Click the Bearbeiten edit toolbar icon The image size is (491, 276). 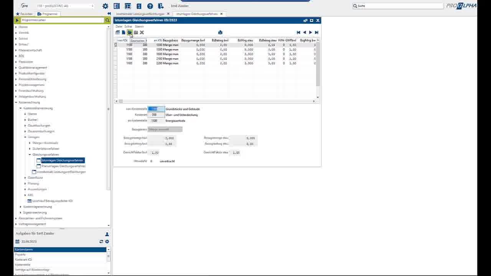tap(130, 32)
